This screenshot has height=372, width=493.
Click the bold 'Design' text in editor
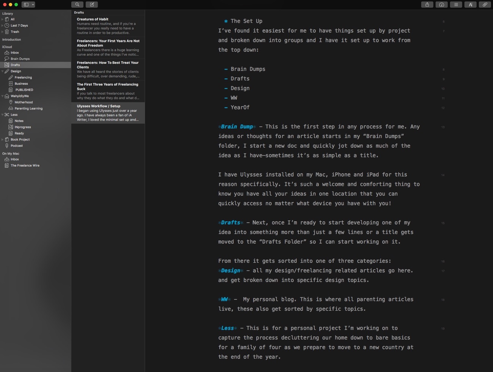coord(231,270)
